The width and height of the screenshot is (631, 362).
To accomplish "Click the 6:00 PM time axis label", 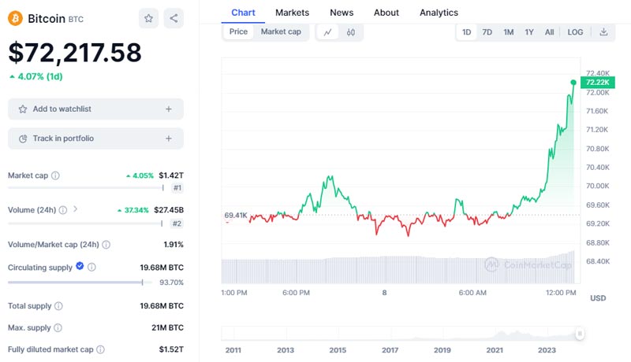I will click(297, 293).
